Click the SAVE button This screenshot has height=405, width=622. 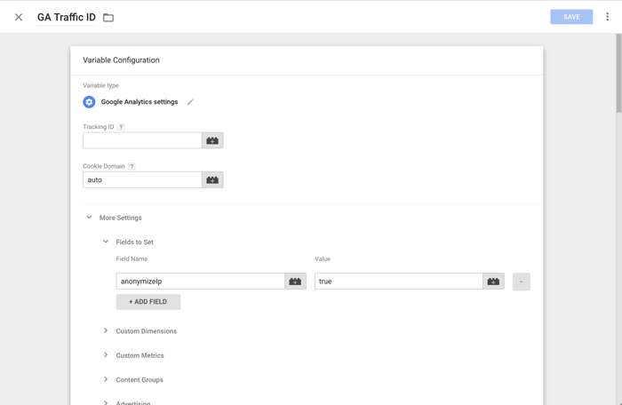pos(571,17)
